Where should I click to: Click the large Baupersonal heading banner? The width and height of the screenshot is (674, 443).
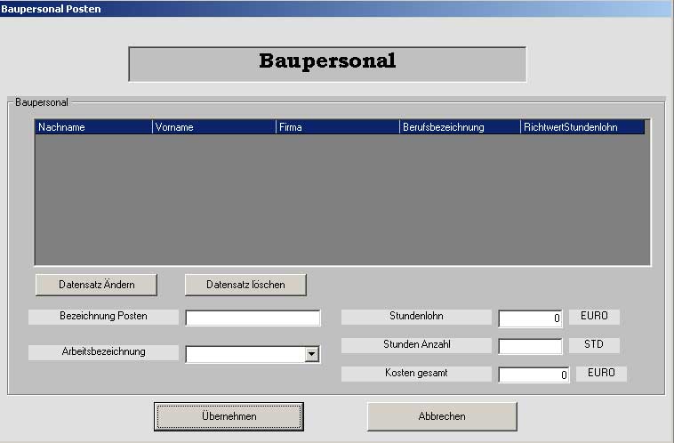327,63
